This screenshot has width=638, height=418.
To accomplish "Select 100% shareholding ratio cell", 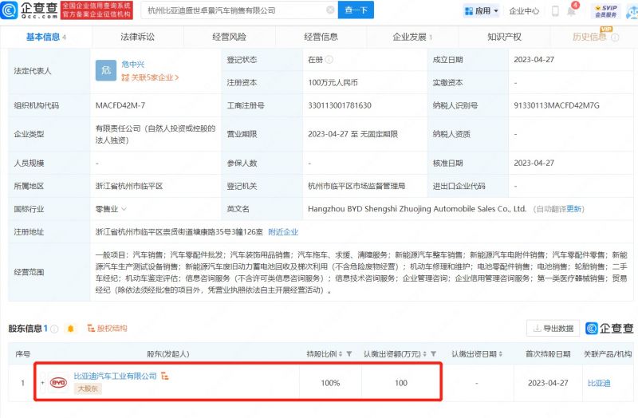I will (330, 383).
